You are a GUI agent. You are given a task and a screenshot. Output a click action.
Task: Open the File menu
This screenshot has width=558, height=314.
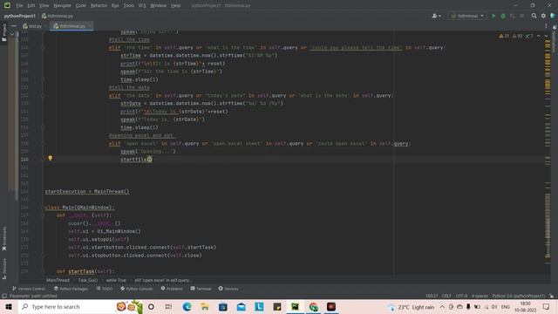(19, 5)
